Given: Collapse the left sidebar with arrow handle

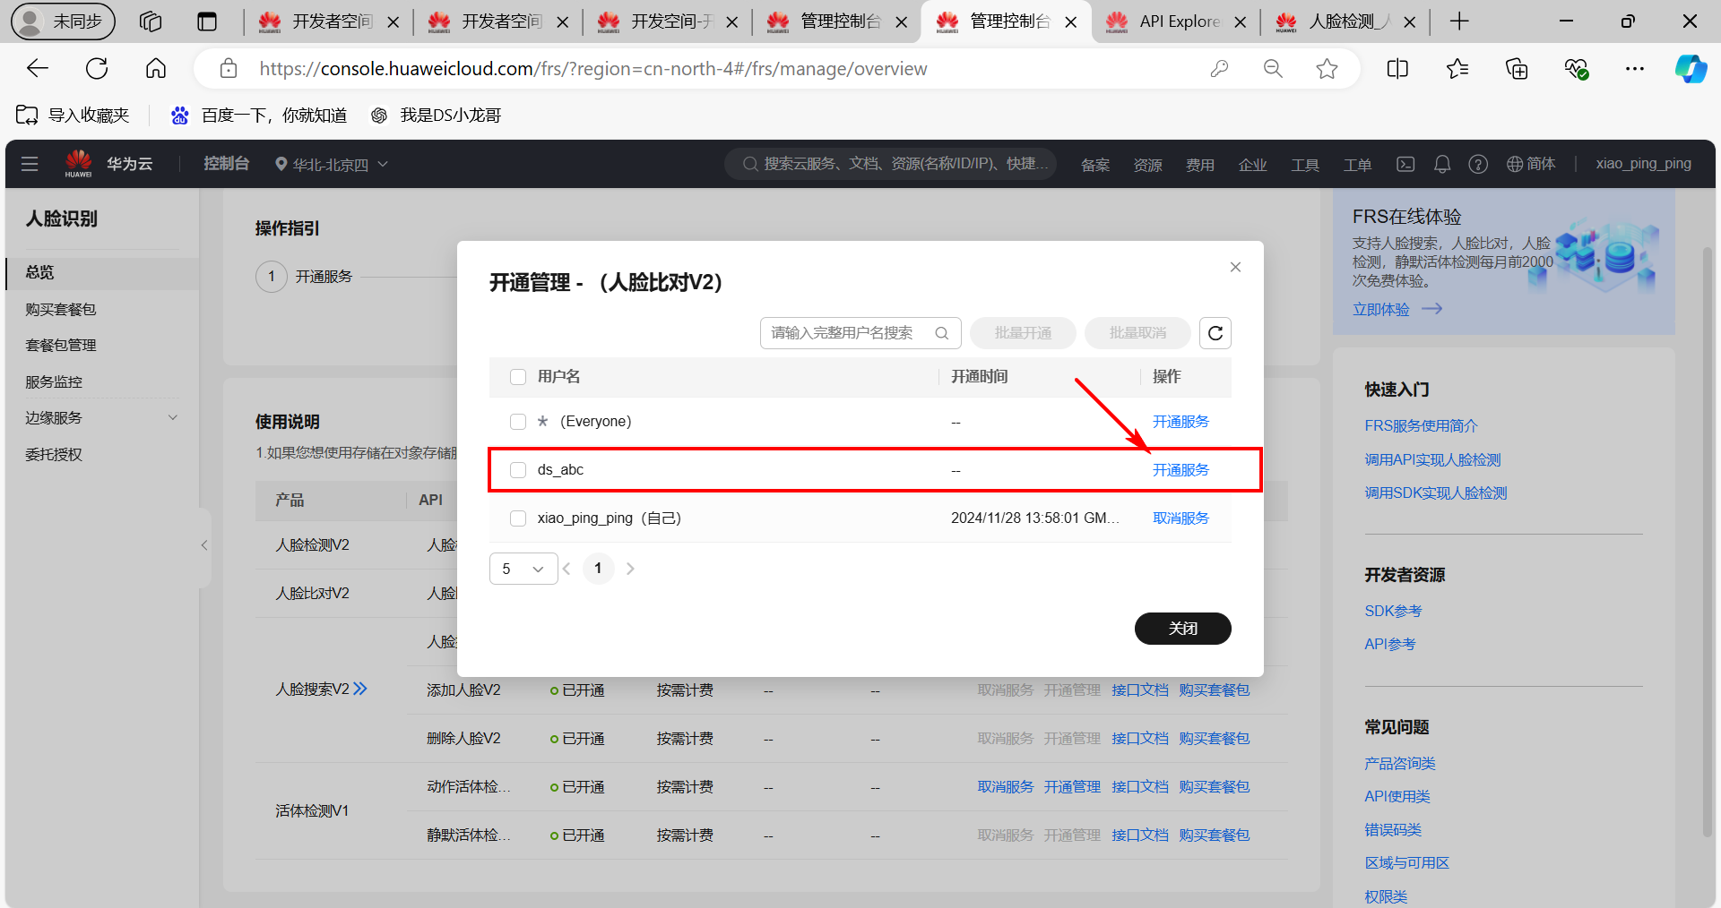Looking at the screenshot, I should 204,545.
